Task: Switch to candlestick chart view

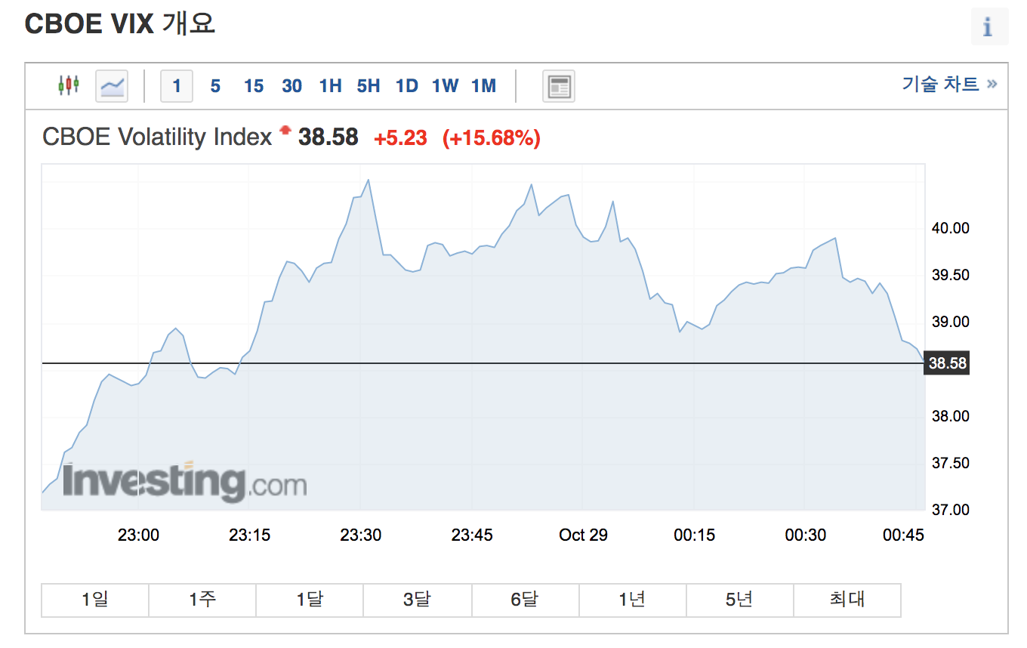Action: 69,85
